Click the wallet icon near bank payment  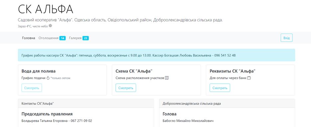(249, 78)
